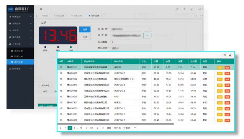Open the 10条/页 page size dropdown
The height and width of the screenshot is (139, 244).
point(129,128)
